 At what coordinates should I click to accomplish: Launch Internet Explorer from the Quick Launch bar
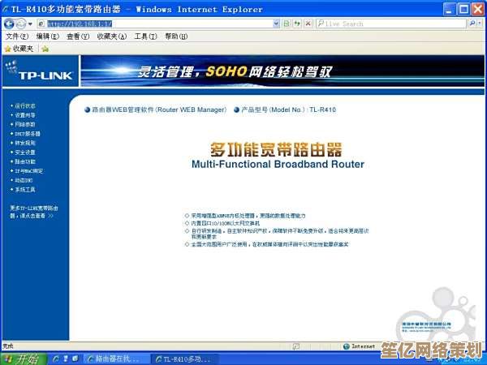coord(56,359)
